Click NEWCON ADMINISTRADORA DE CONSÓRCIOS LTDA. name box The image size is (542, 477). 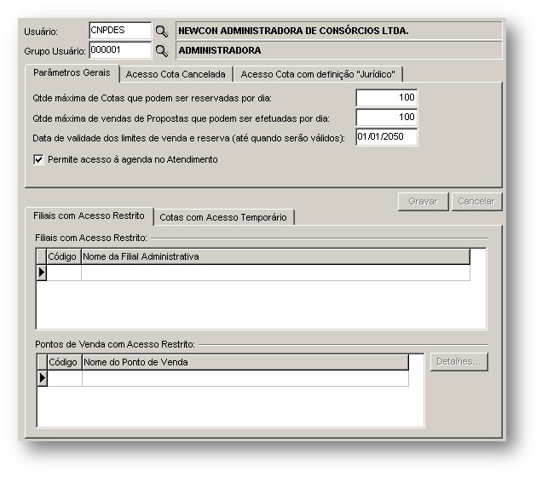pyautogui.click(x=339, y=31)
